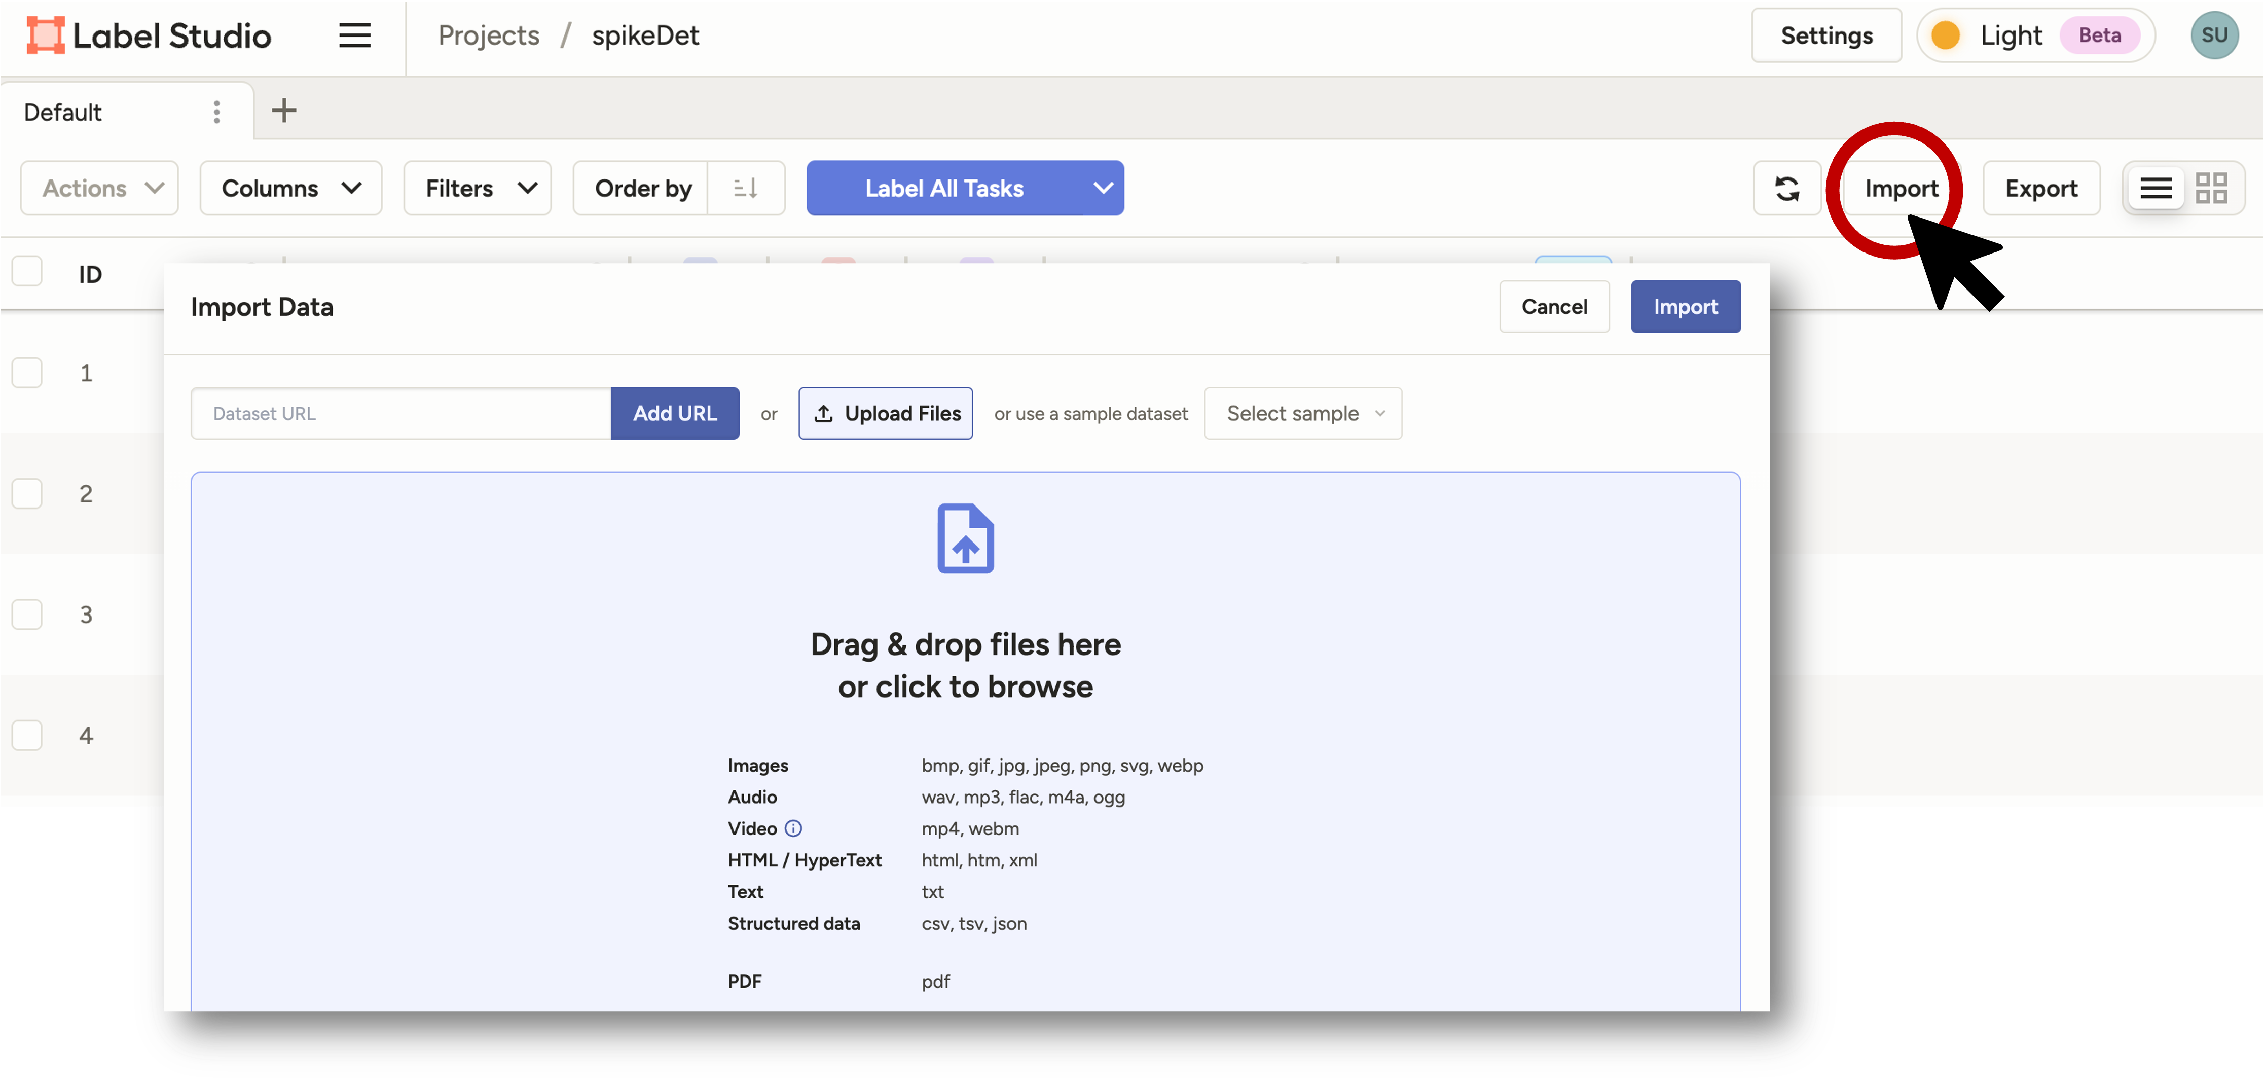Open the SU user avatar menu
The width and height of the screenshot is (2265, 1085).
tap(2214, 36)
